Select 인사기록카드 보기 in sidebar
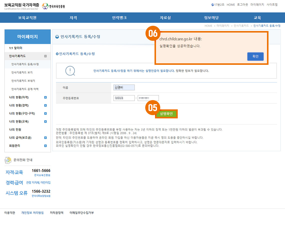The image size is (285, 225). 22,73
